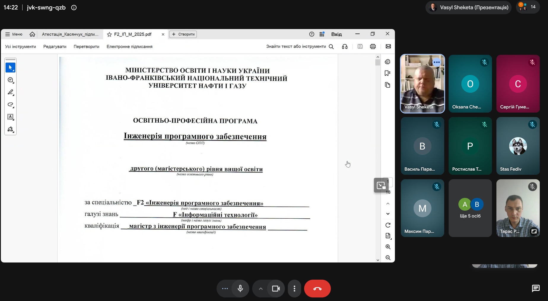The height and width of the screenshot is (301, 548).
Task: Open the comments panel icon on the right
Action: click(387, 62)
